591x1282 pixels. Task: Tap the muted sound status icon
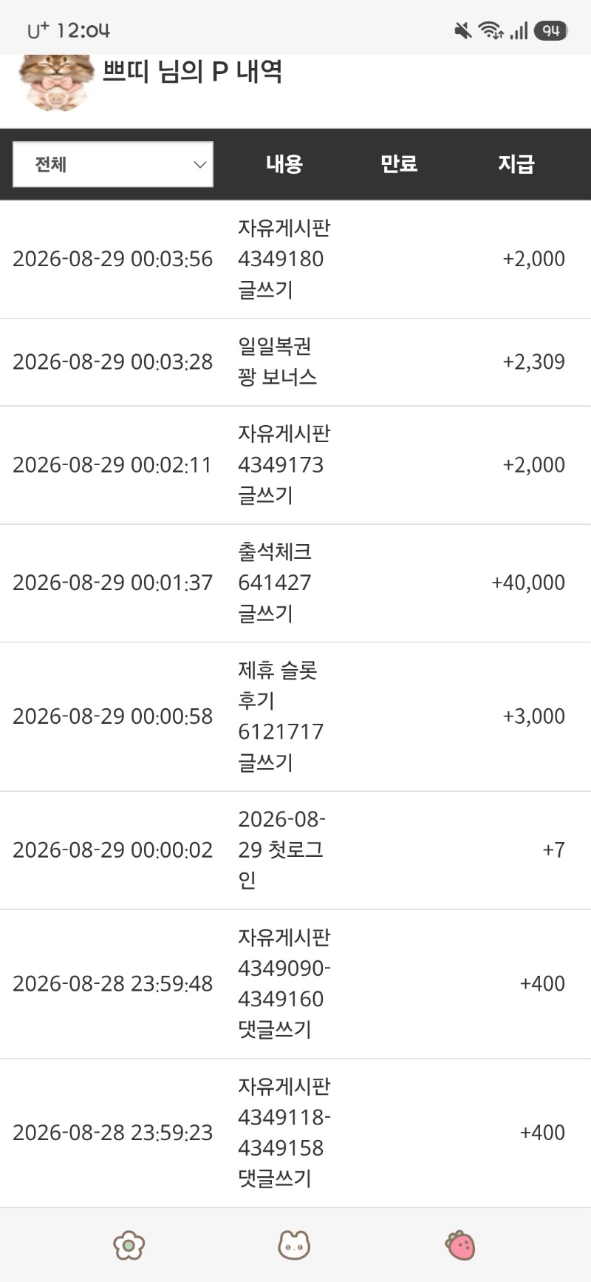463,30
